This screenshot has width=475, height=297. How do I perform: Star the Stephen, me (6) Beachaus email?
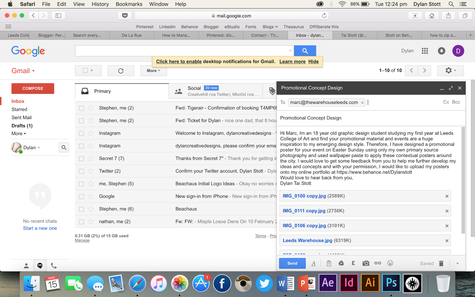pos(91,209)
